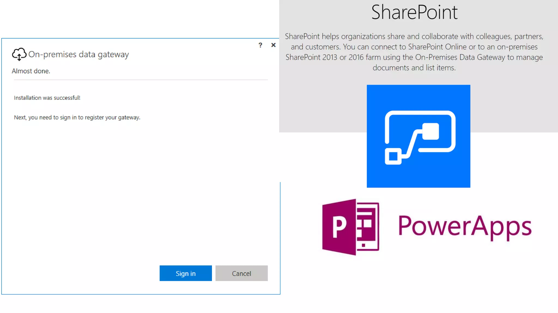The height and width of the screenshot is (313, 558).
Task: Click the help question mark icon
Action: coord(260,45)
